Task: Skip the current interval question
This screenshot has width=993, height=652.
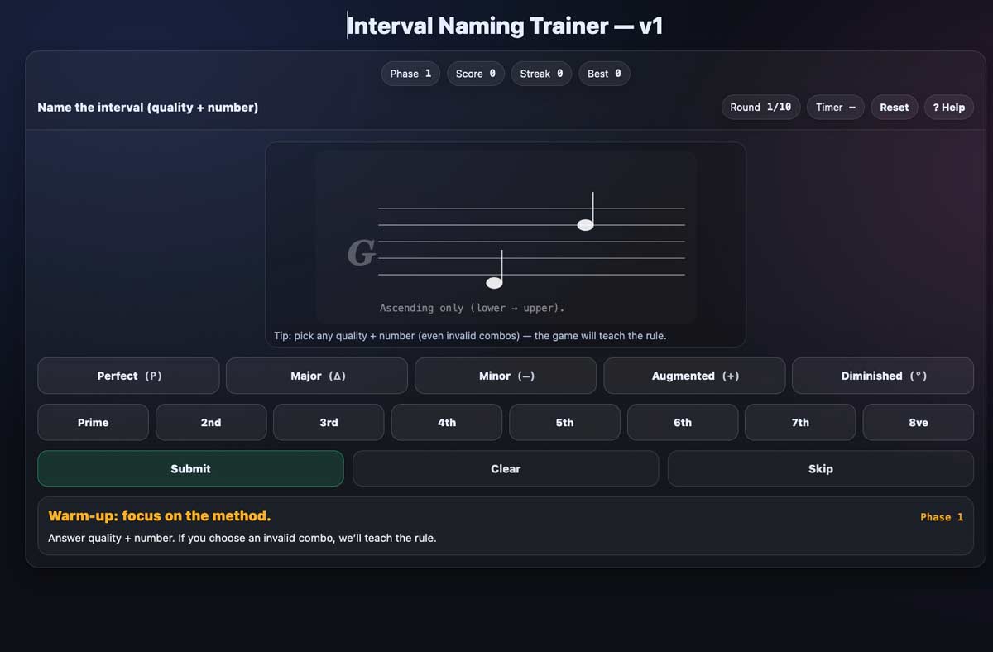Action: [820, 468]
